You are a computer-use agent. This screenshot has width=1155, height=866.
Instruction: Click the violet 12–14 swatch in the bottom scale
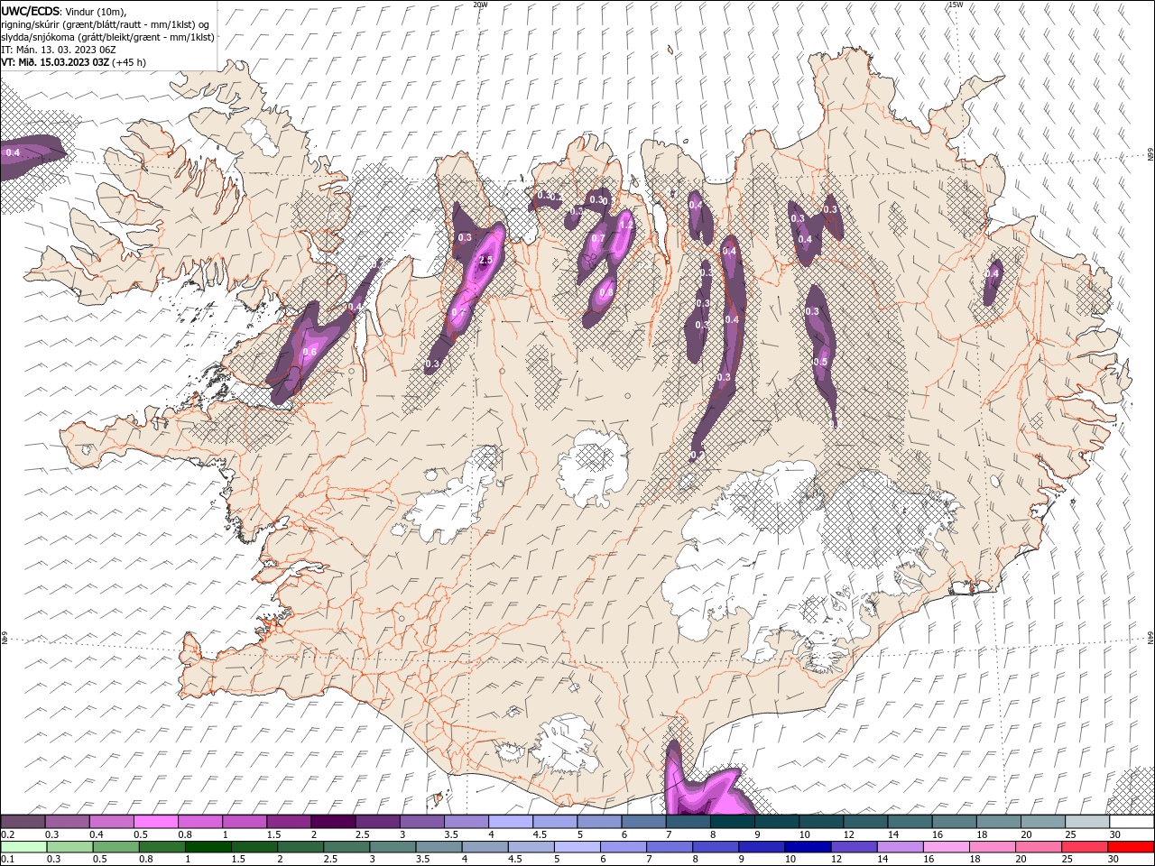(854, 847)
